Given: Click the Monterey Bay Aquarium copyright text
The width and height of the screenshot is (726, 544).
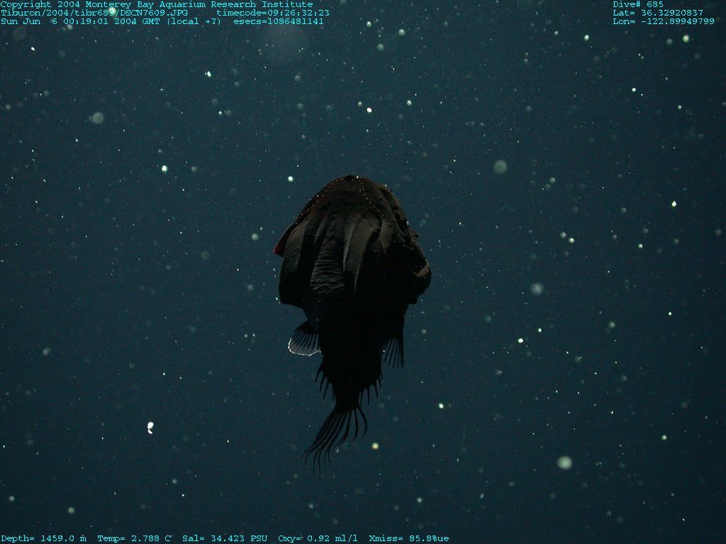Looking at the screenshot, I should tap(156, 4).
